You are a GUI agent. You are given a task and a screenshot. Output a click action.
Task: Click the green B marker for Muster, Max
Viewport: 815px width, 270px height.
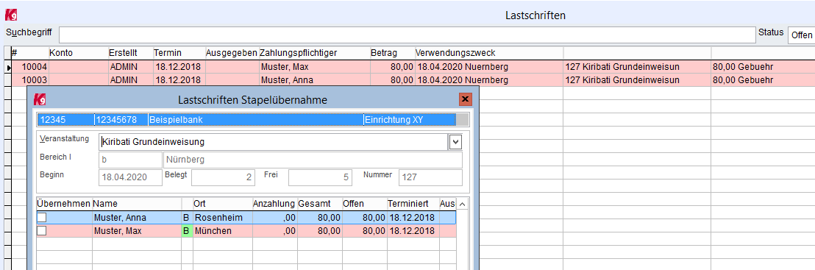[x=187, y=230]
